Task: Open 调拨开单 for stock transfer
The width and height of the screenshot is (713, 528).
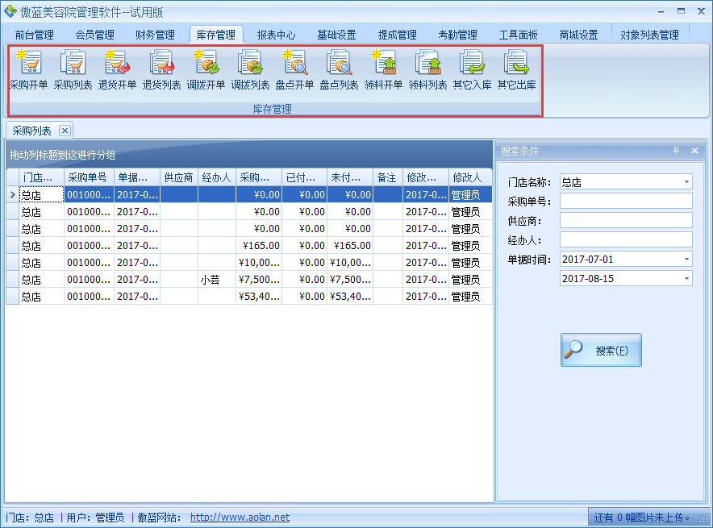Action: [206, 69]
